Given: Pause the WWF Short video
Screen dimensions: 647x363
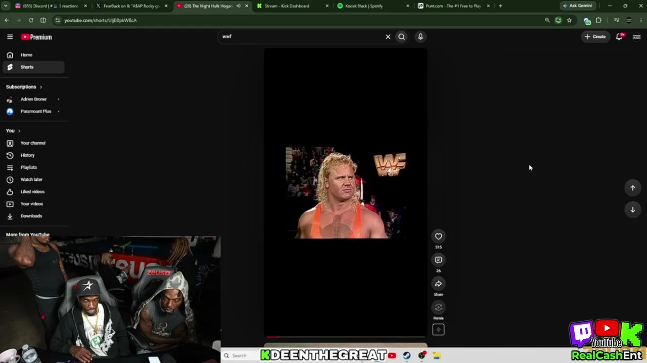Looking at the screenshot, I should (346, 193).
